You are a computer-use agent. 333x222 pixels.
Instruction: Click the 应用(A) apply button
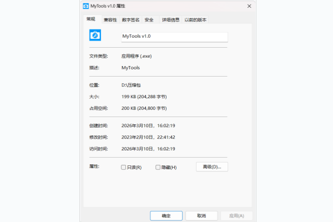(236, 215)
